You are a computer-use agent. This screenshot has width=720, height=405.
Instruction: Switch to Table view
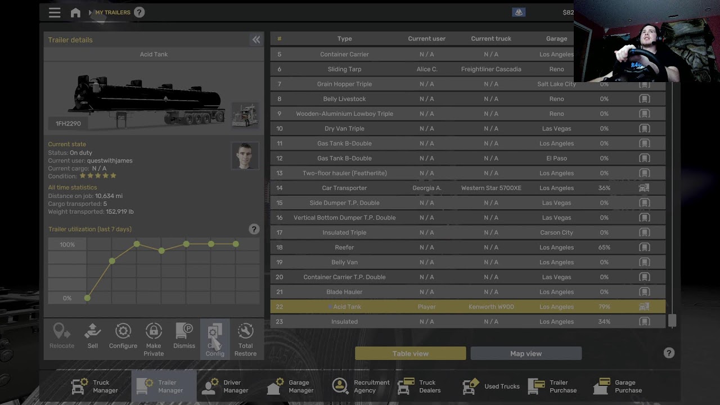[411, 353]
